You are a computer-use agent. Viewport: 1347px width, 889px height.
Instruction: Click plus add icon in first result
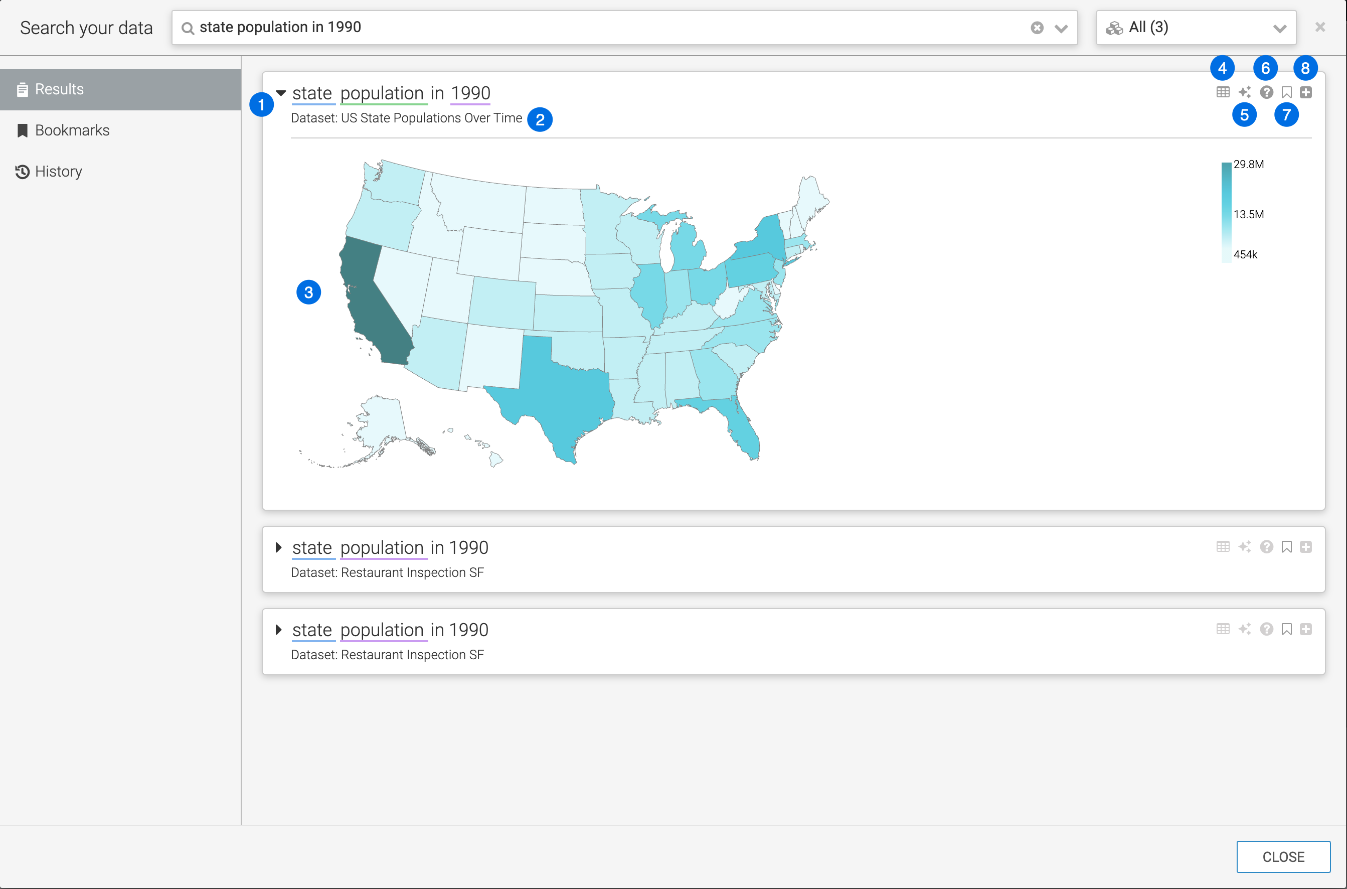click(1306, 92)
